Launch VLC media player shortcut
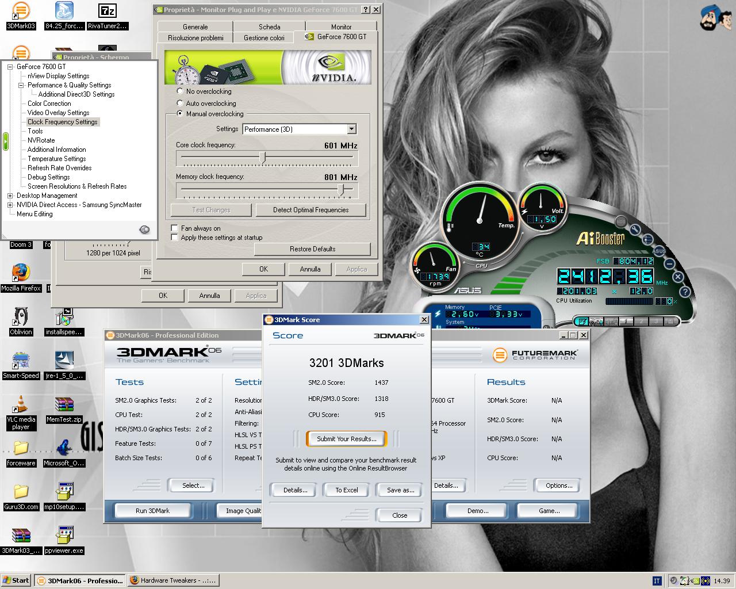 [21, 412]
